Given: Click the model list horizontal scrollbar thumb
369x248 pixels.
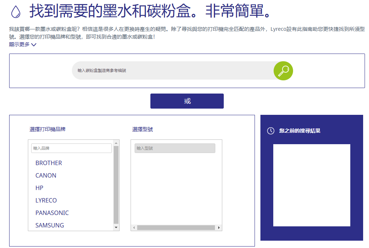Looking at the screenshot, I should pyautogui.click(x=176, y=227).
